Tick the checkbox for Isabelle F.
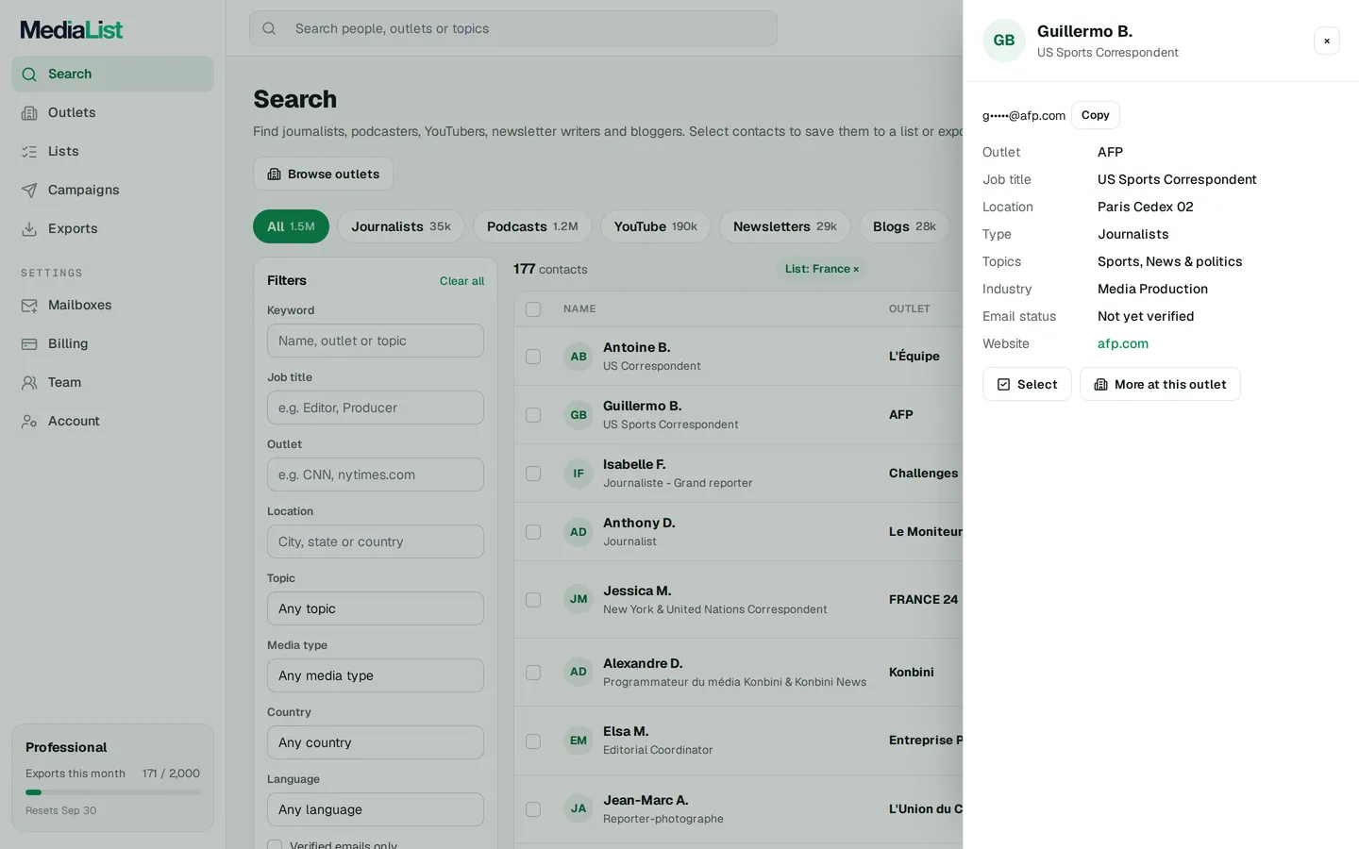Image resolution: width=1359 pixels, height=849 pixels. (x=533, y=474)
